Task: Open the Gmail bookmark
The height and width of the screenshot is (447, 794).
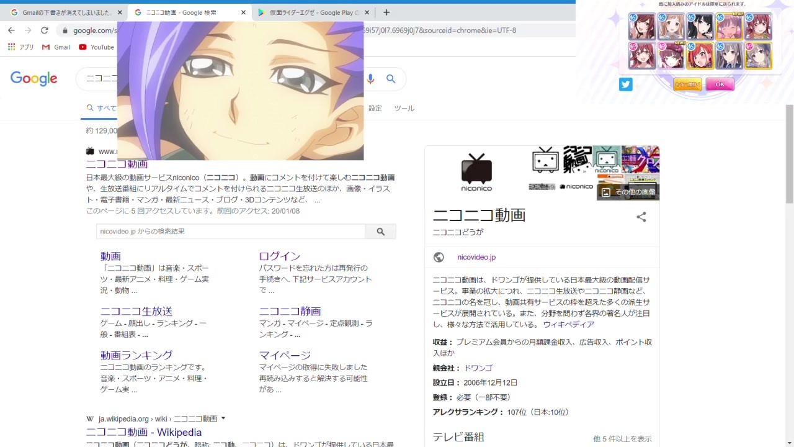Action: pos(56,47)
